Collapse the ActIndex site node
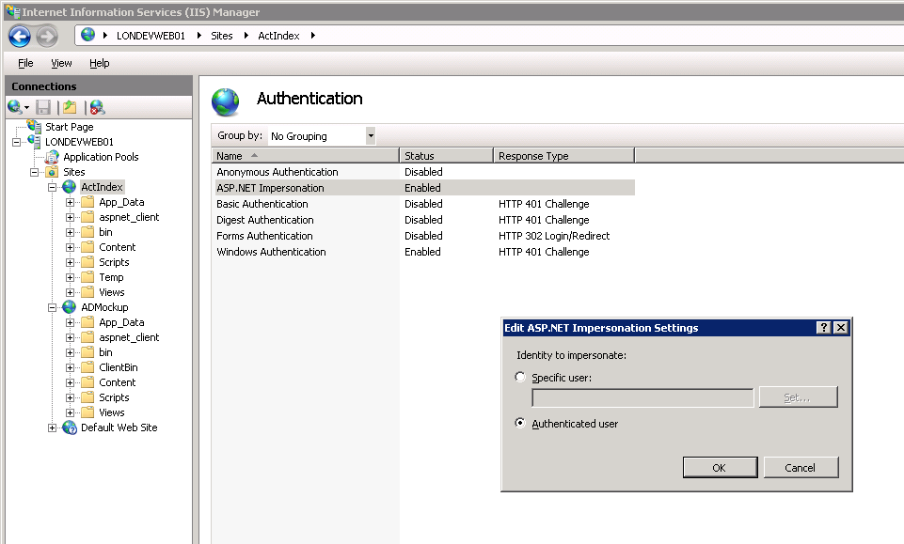This screenshot has height=544, width=904. (53, 187)
